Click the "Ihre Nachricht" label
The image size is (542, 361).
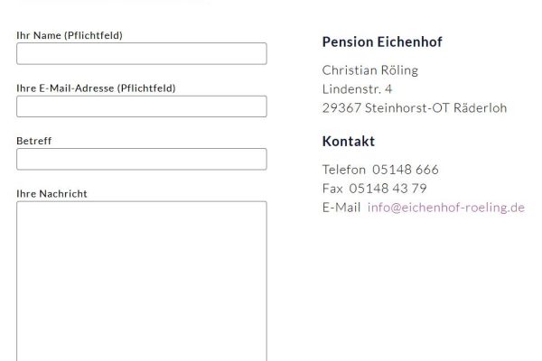coord(52,193)
